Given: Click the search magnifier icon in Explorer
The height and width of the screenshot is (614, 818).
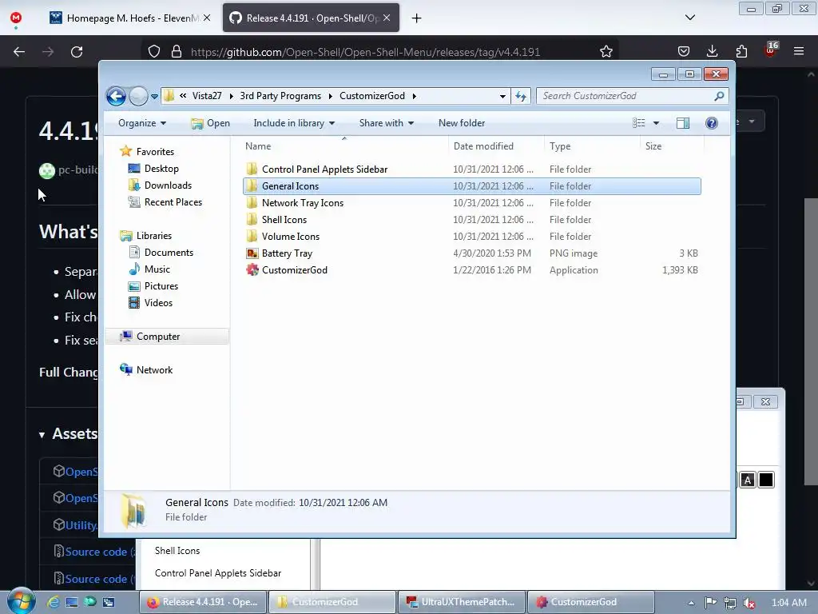Looking at the screenshot, I should 719,96.
